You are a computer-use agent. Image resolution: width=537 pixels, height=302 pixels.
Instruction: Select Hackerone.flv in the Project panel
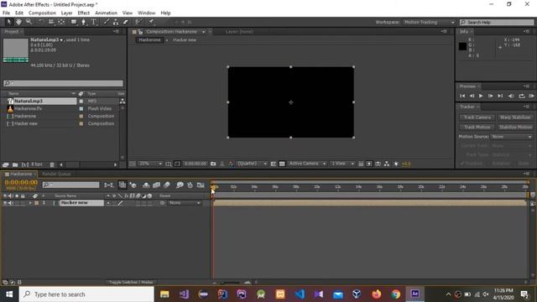[x=28, y=108]
